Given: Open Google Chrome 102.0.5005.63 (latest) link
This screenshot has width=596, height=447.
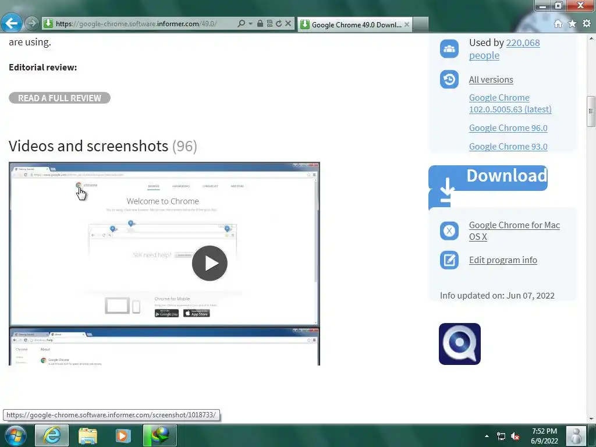Looking at the screenshot, I should (510, 104).
